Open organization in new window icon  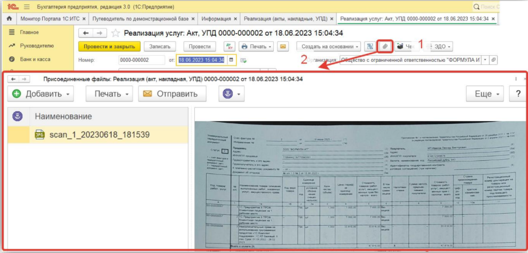(x=493, y=60)
